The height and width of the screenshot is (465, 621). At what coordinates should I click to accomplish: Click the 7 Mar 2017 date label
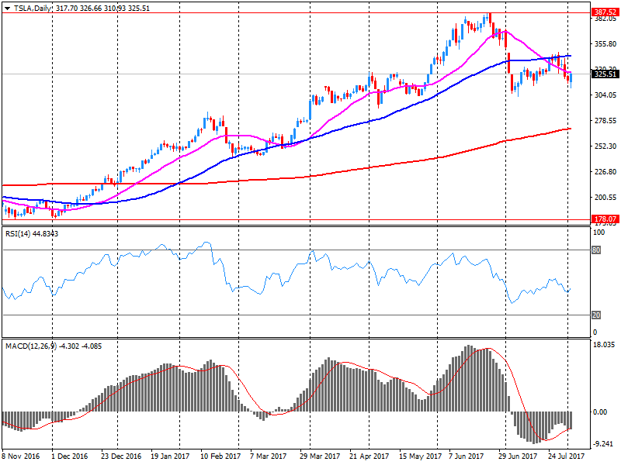(x=268, y=456)
